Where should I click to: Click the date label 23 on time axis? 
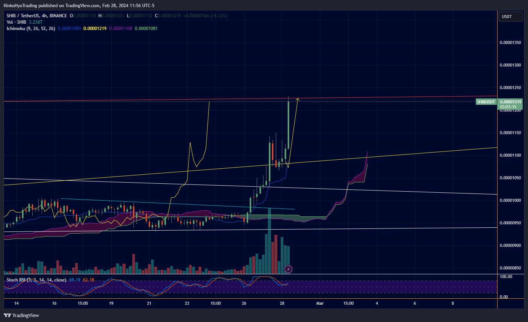[187, 303]
